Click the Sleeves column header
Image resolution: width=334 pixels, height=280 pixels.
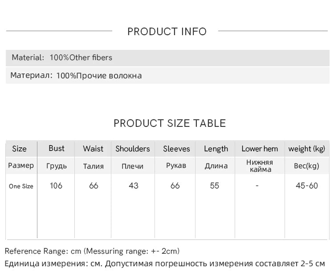point(177,149)
